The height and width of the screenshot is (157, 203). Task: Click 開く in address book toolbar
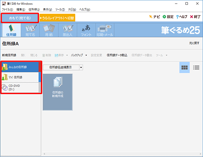[x=23, y=55]
